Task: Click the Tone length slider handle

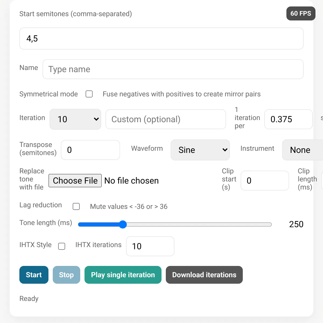Action: click(x=123, y=224)
